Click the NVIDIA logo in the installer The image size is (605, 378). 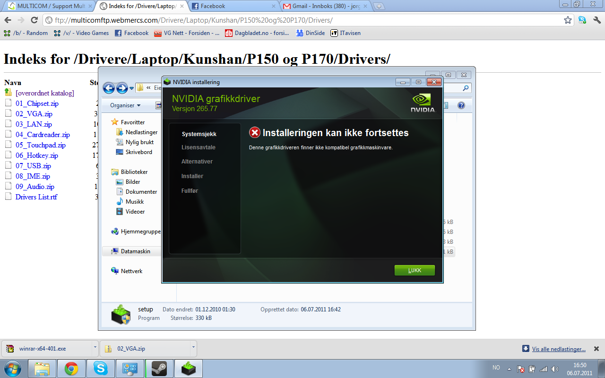(x=423, y=103)
